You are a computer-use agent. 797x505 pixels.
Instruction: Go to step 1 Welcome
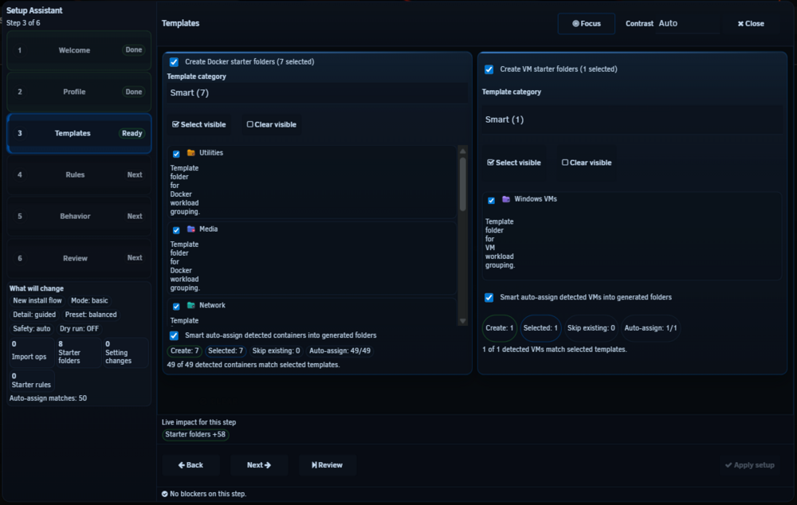(x=79, y=50)
